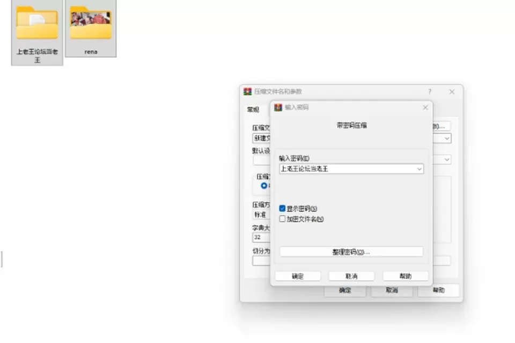Click 帮助 in the 输入密码 dialog
The width and height of the screenshot is (515, 343).
pyautogui.click(x=406, y=276)
